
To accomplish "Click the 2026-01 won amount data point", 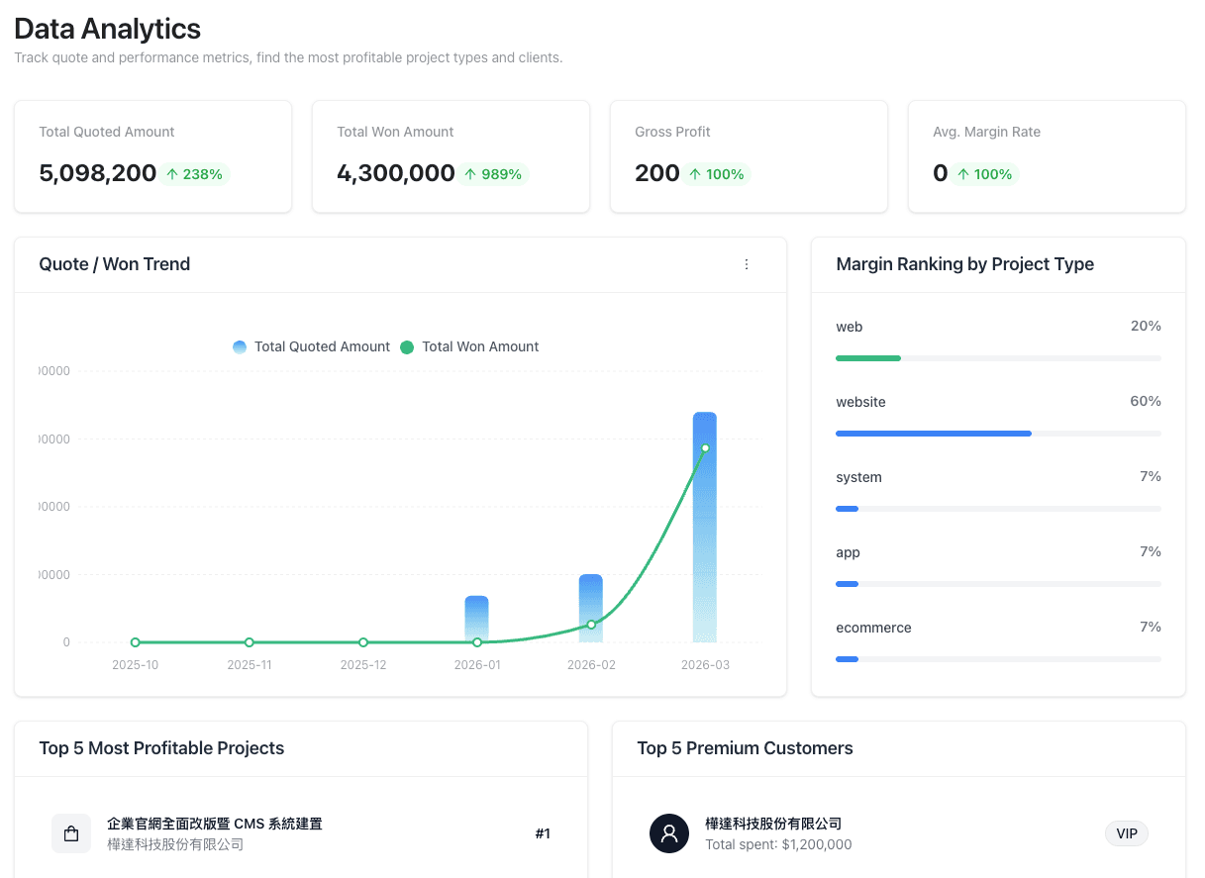I will (477, 642).
